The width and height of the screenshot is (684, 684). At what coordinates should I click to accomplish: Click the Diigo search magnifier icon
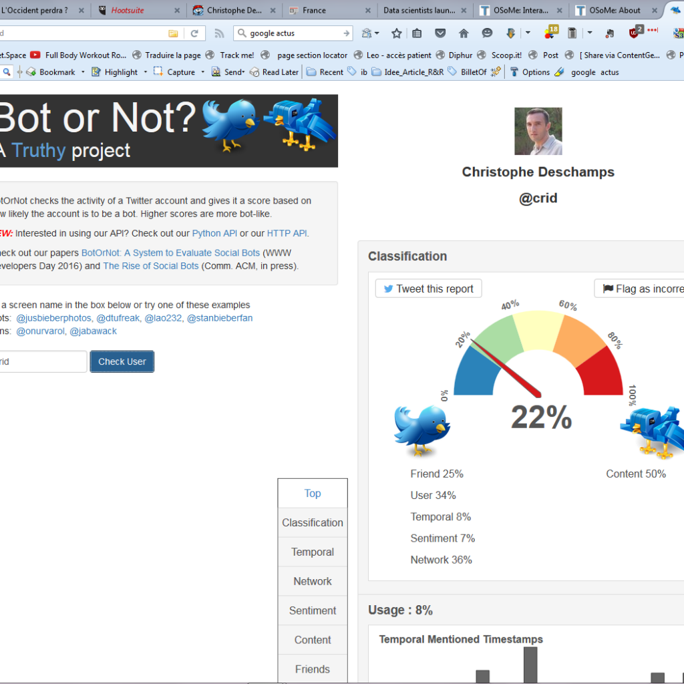click(x=6, y=72)
